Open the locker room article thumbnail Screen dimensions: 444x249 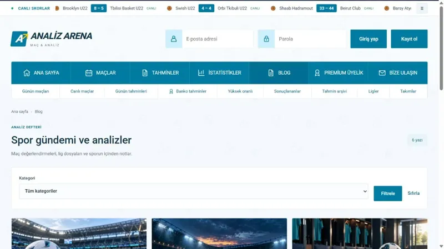point(360,234)
